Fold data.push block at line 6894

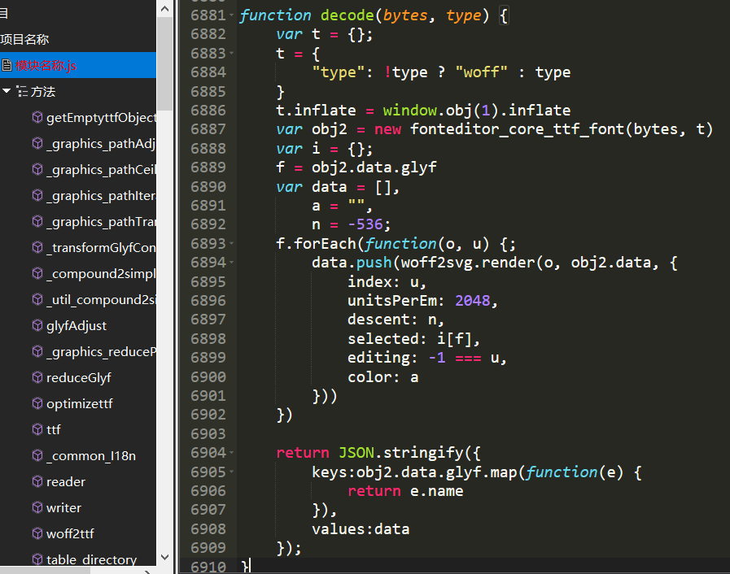[x=231, y=263]
